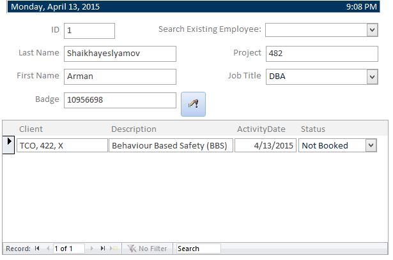The width and height of the screenshot is (393, 260).
Task: Open the Status dropdown showing Not Booked
Action: 371,145
